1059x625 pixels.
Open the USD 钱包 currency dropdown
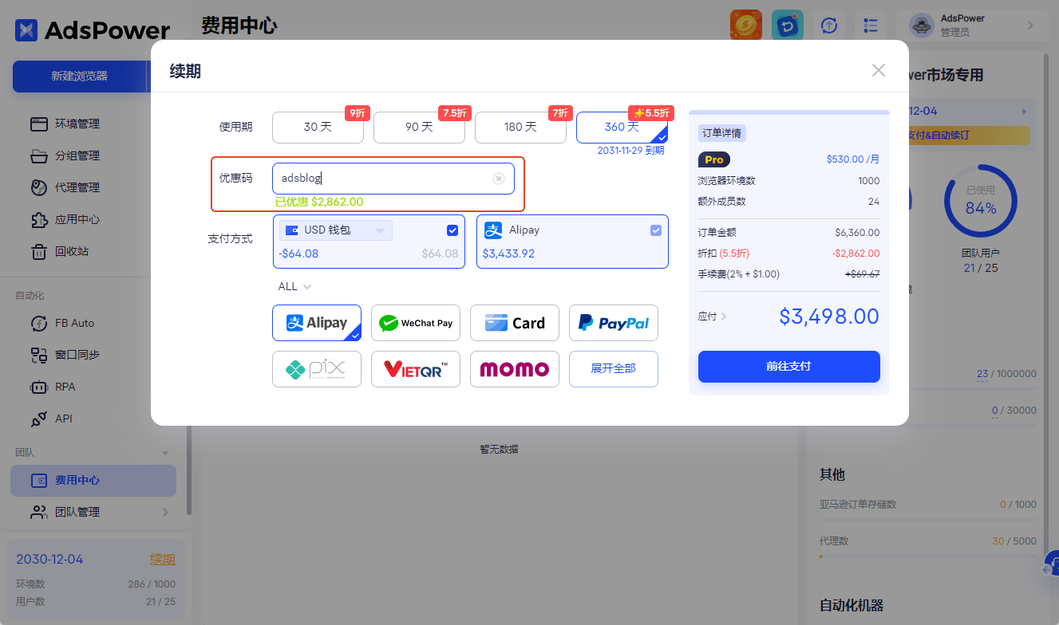(336, 230)
